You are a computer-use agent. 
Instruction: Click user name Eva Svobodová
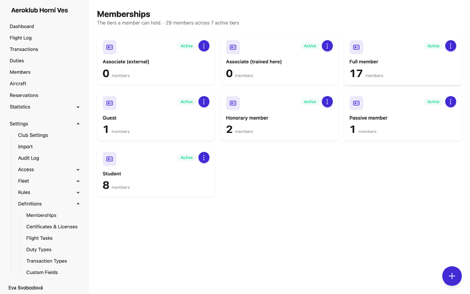pyautogui.click(x=26, y=288)
